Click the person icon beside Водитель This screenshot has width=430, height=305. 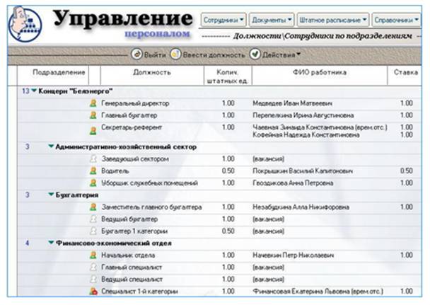tap(93, 171)
